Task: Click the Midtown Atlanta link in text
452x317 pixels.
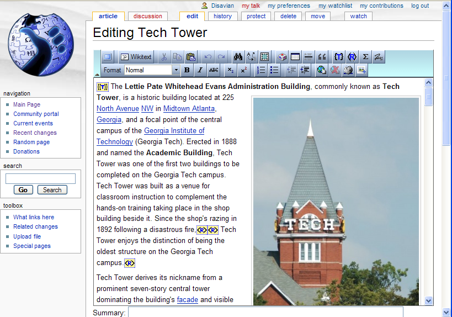Action: [189, 109]
